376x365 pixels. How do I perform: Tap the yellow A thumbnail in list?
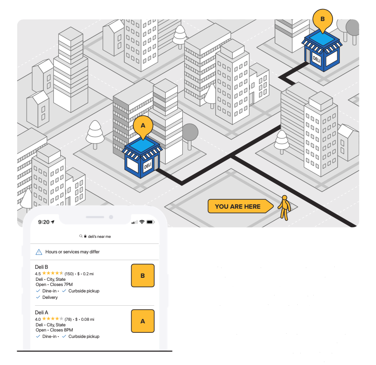[x=143, y=321]
